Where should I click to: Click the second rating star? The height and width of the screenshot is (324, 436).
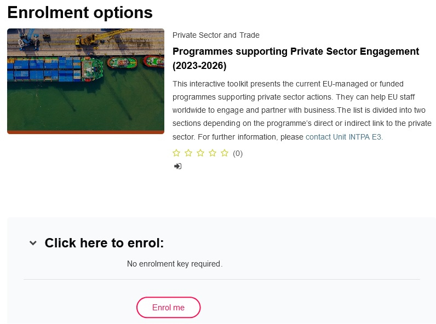point(188,153)
